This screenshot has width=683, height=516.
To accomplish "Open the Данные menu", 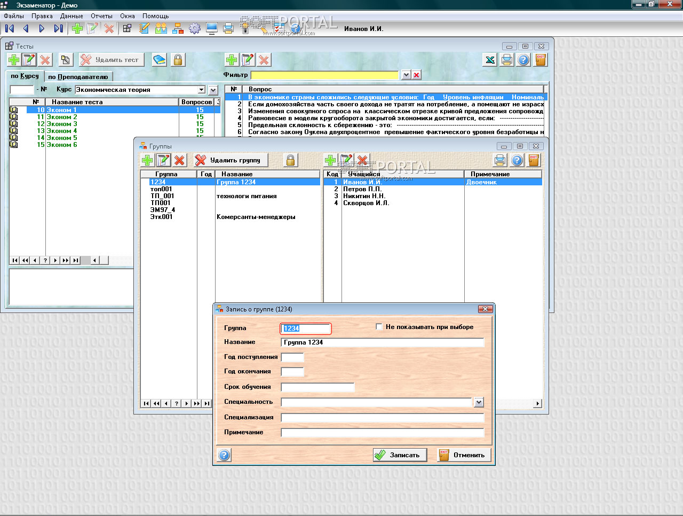I will pos(72,16).
